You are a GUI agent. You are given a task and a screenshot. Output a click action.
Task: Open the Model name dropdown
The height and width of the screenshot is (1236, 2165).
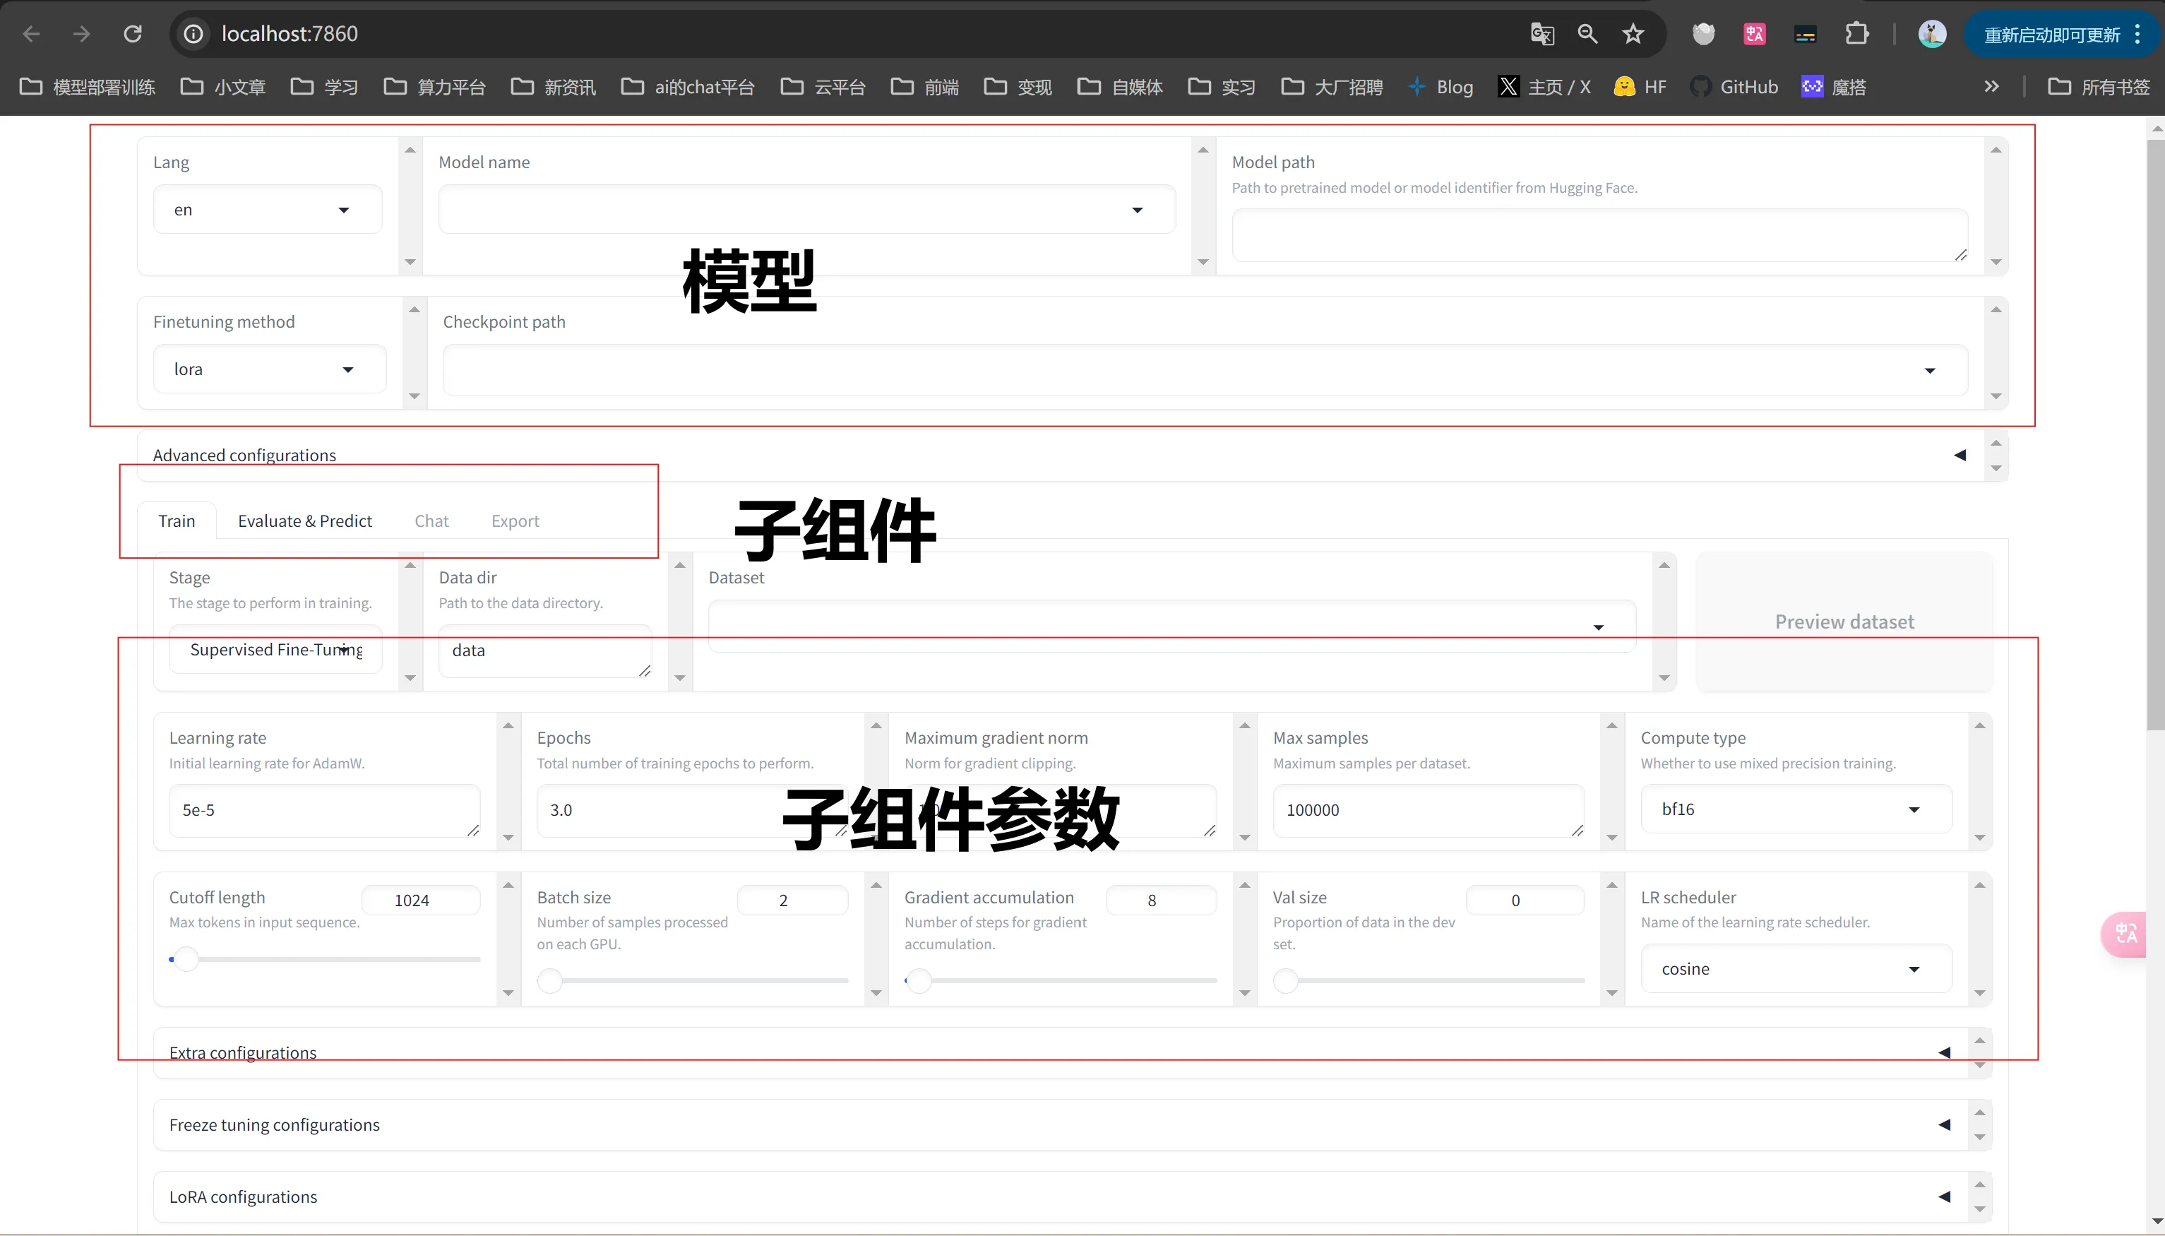click(806, 210)
